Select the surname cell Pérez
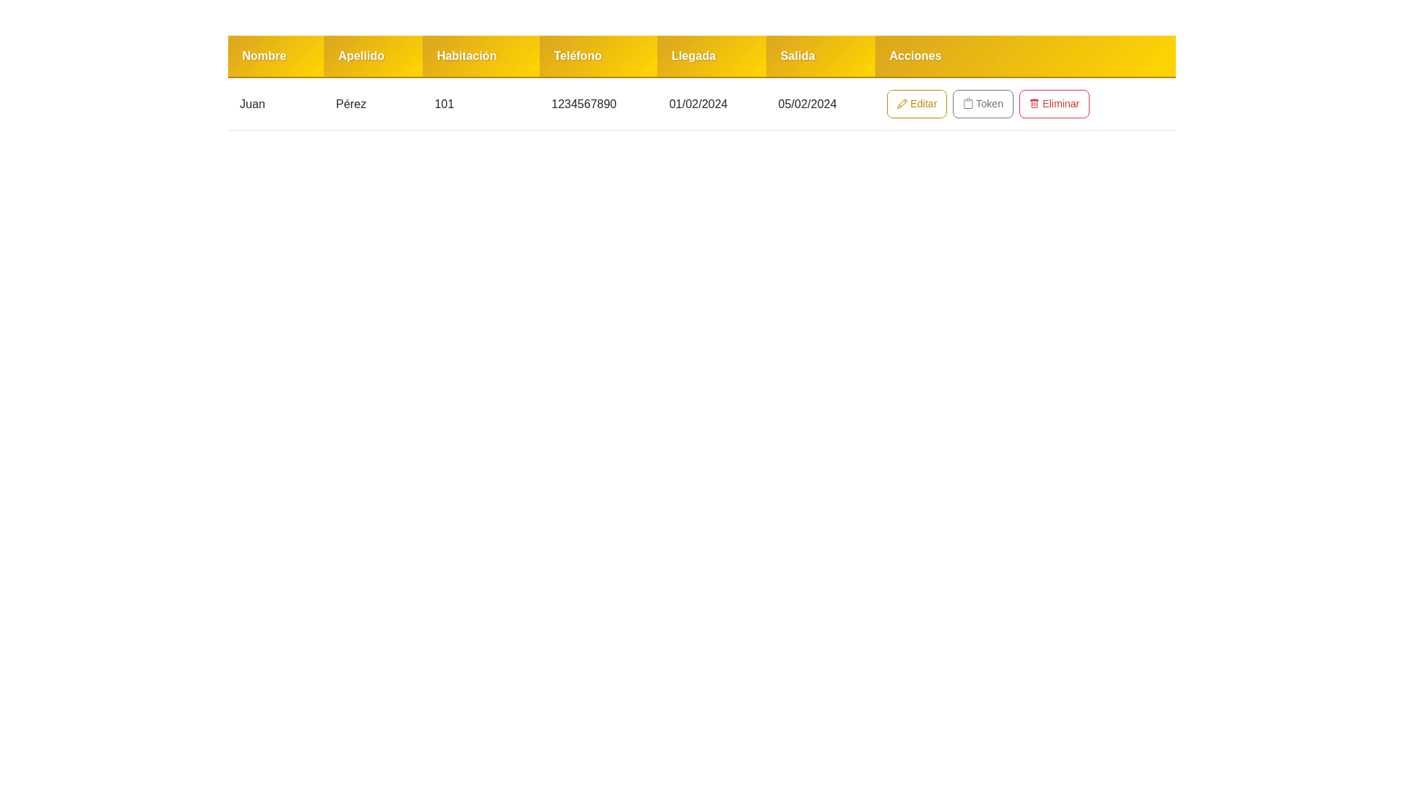Viewport: 1404px width, 789px height. coord(351,104)
